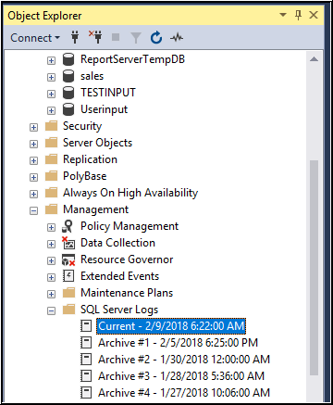
Task: Select the TESTINPUT database label
Action: pyautogui.click(x=108, y=93)
